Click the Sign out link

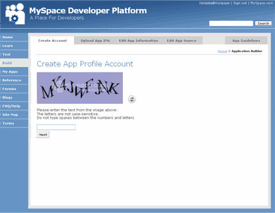(240, 3)
